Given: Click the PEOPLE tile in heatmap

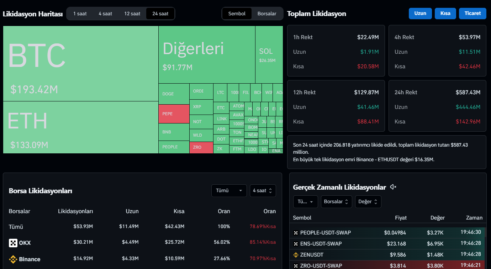Looking at the screenshot, I should [x=174, y=147].
